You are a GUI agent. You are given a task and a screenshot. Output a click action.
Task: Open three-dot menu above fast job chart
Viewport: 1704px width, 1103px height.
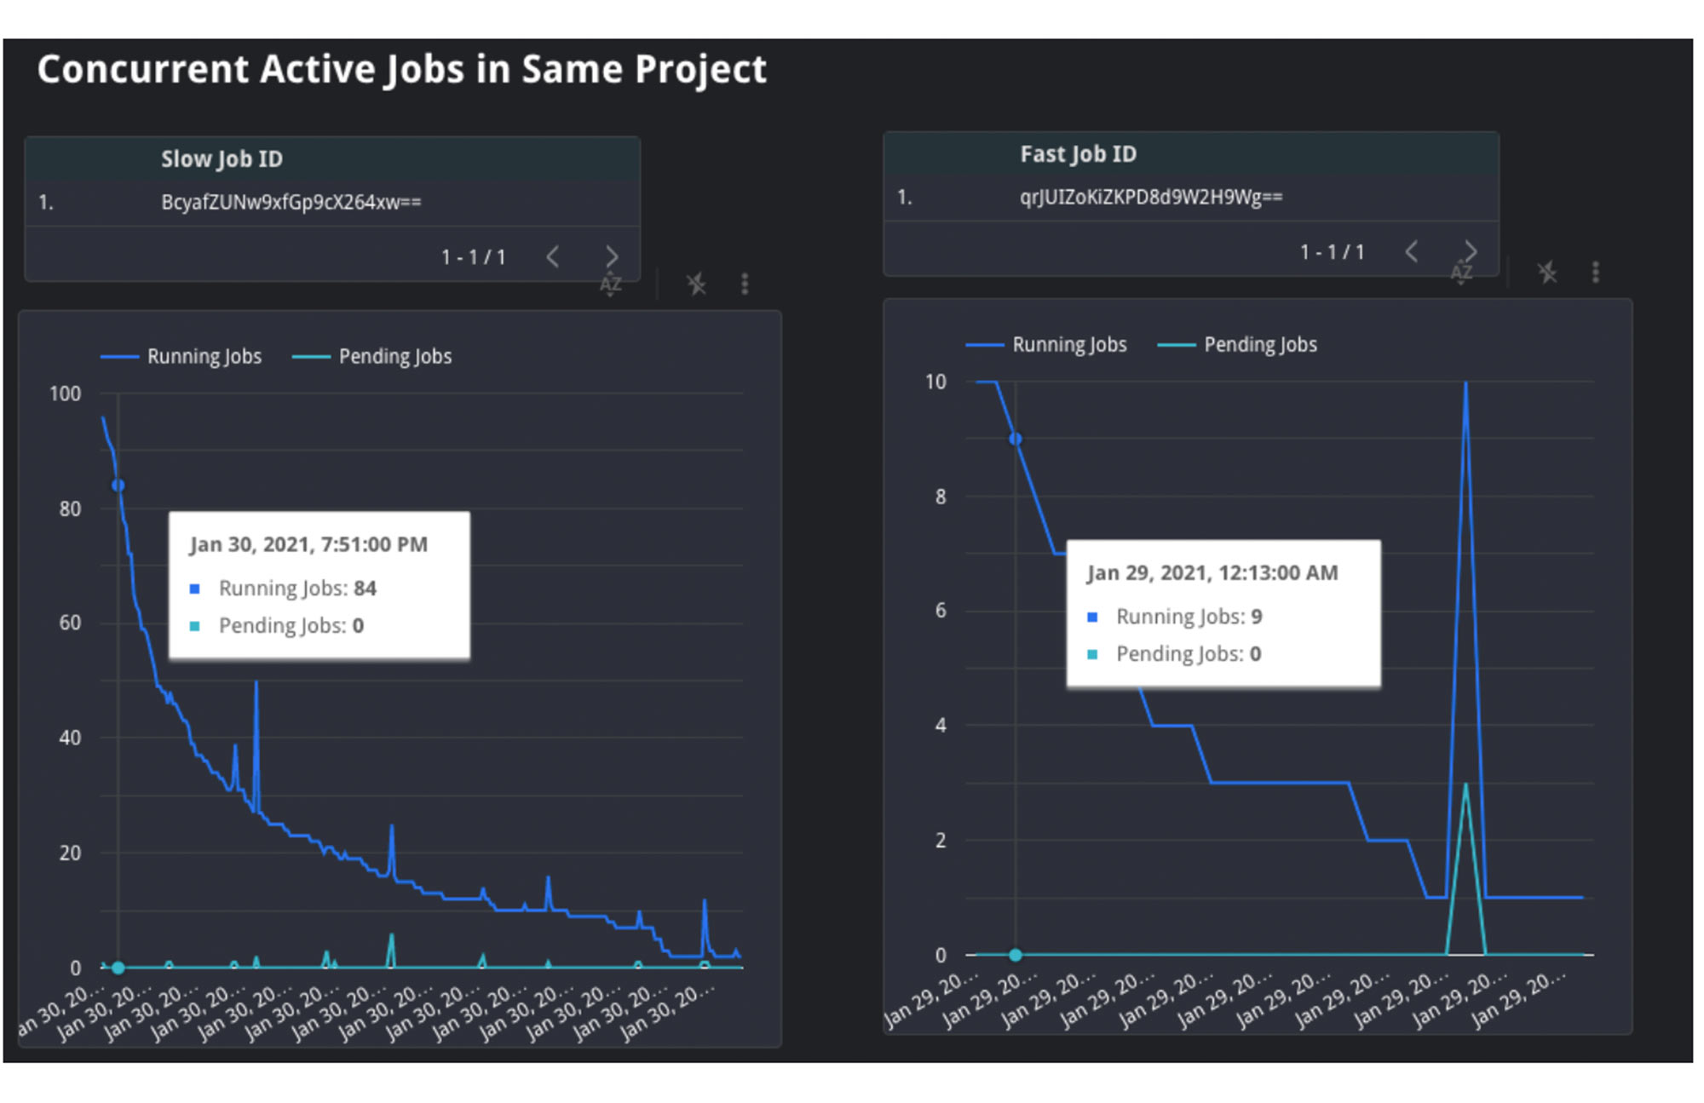(1596, 273)
